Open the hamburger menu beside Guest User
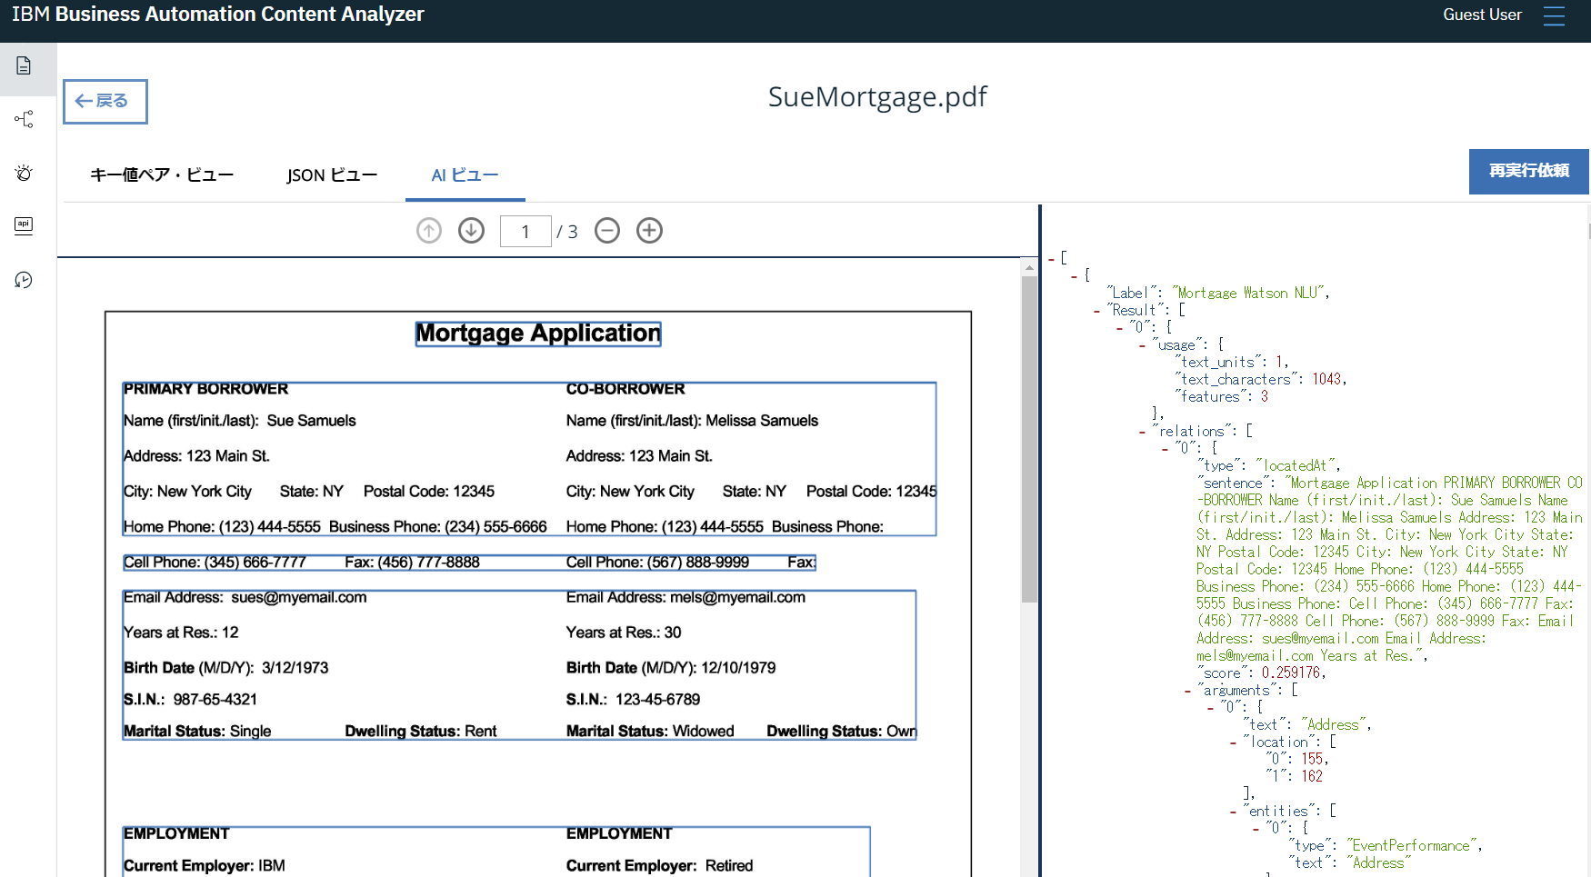Viewport: 1591px width, 877px height. 1555,15
